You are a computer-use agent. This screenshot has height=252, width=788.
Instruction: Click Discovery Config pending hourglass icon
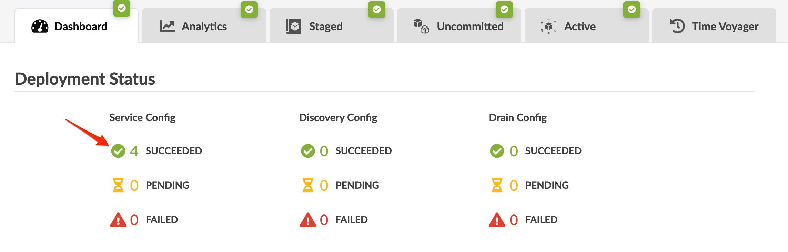click(x=307, y=185)
